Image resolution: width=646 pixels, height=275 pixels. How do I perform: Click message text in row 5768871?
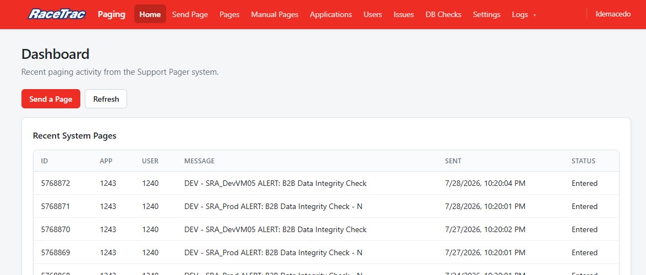[273, 206]
